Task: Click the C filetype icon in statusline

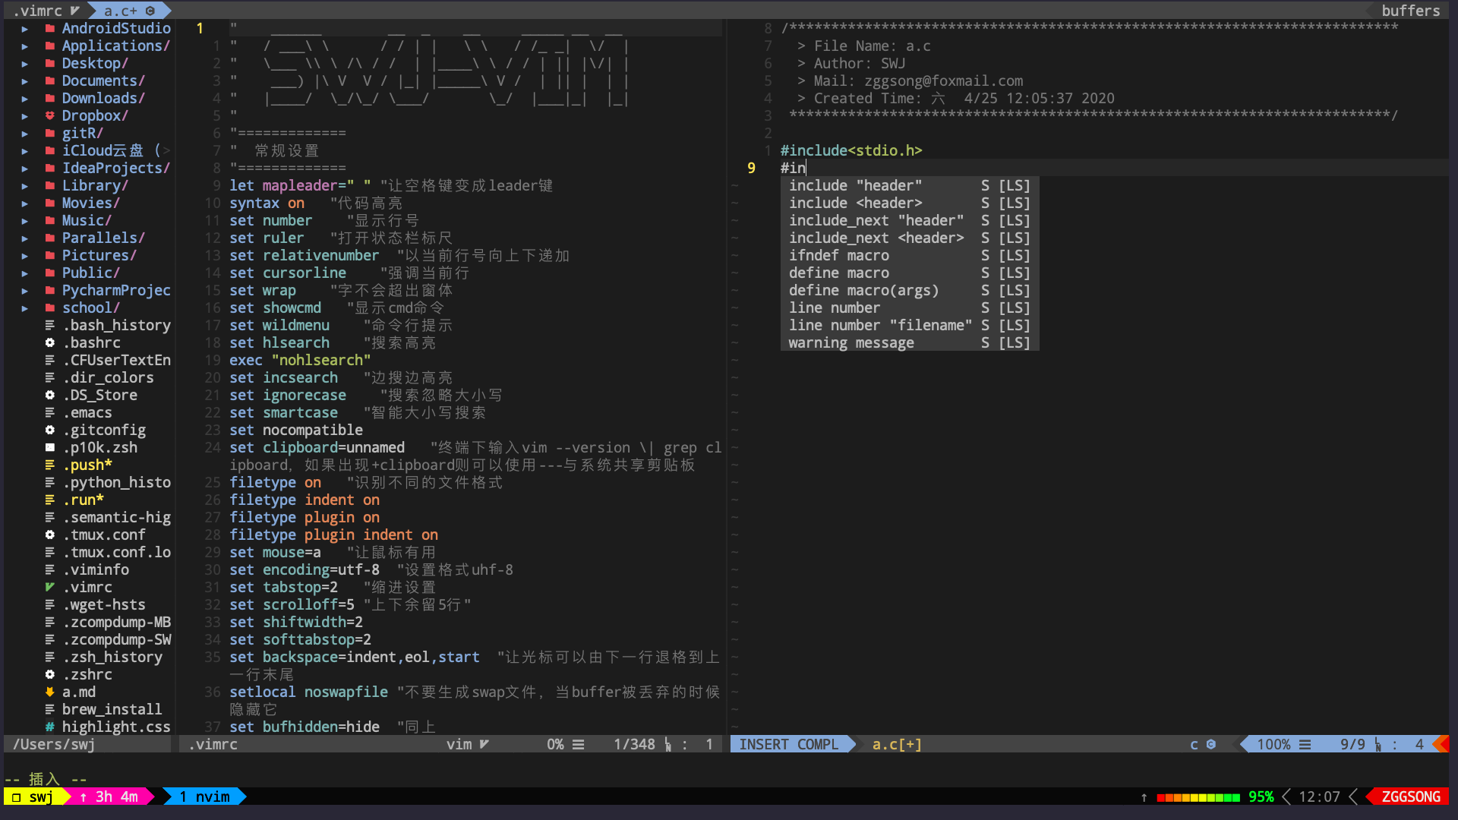Action: pyautogui.click(x=1210, y=745)
